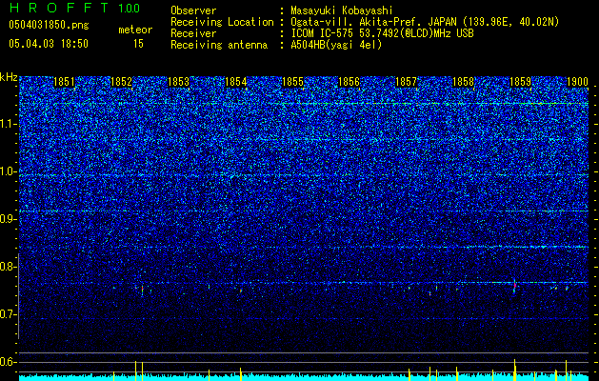Click the HROFFT 1.0.0 program title

coord(75,8)
